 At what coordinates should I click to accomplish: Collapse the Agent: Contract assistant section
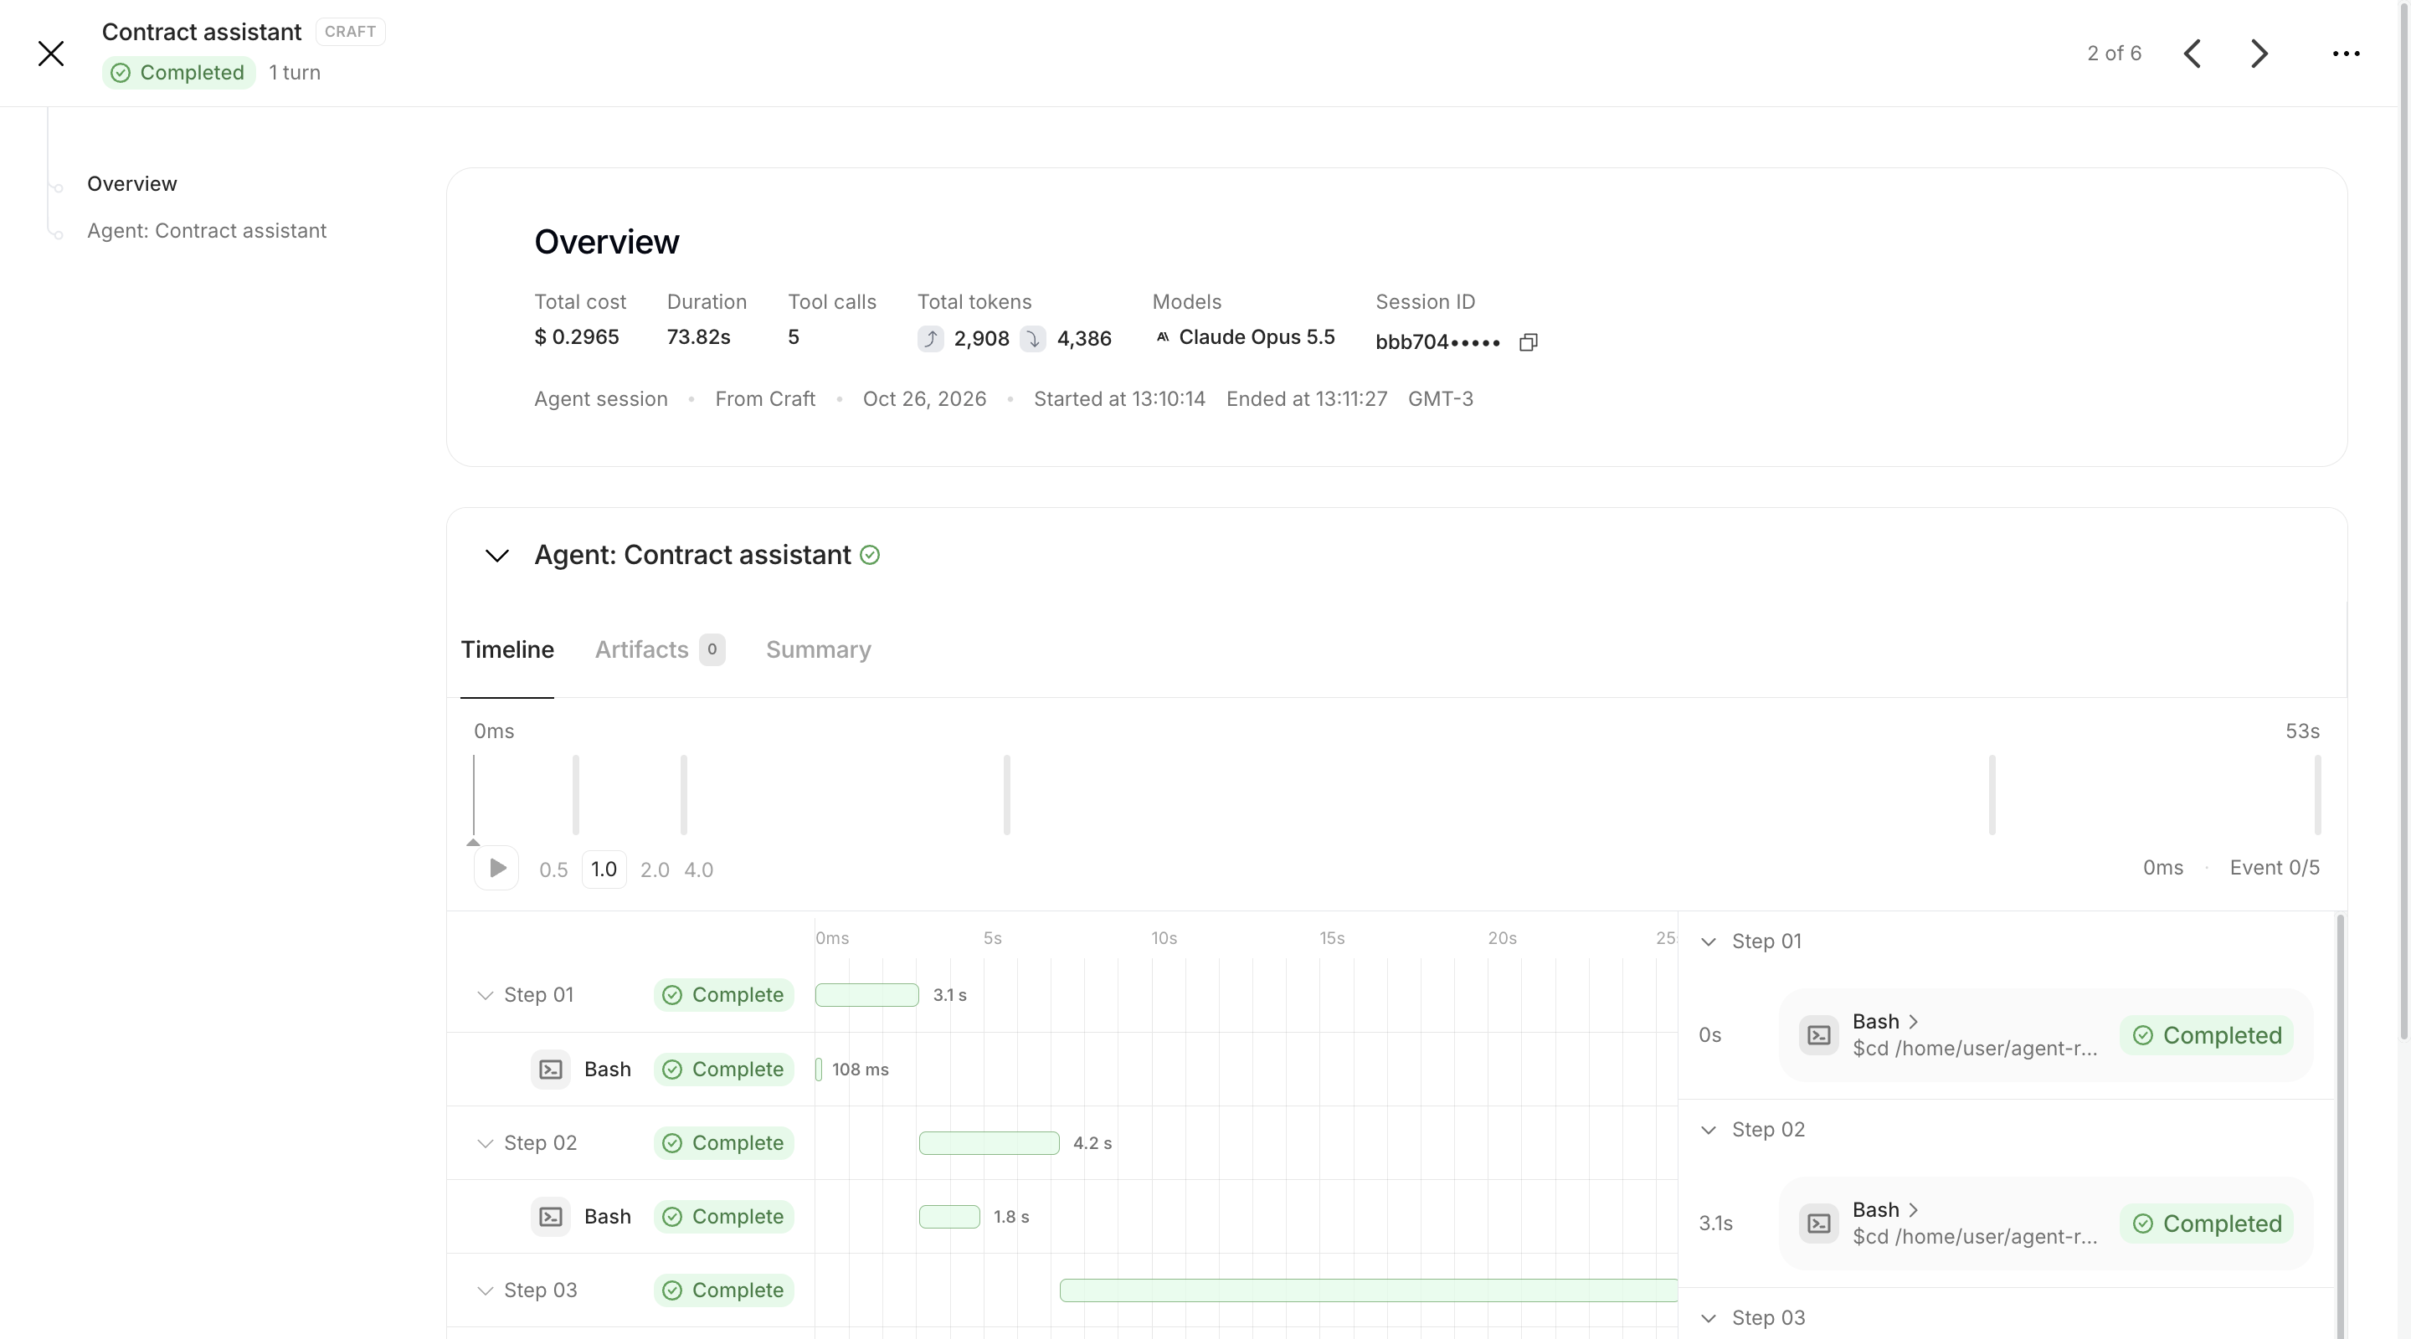tap(497, 556)
